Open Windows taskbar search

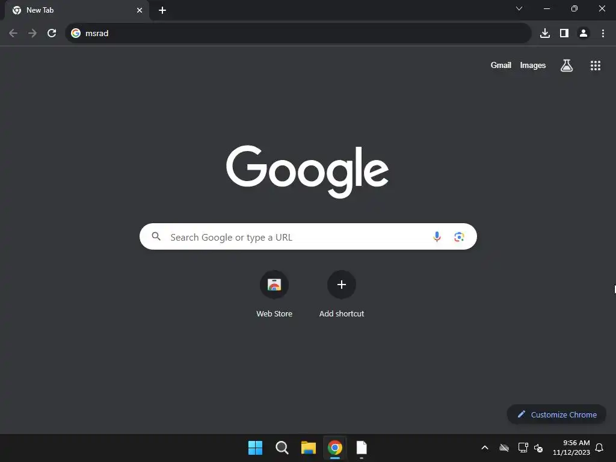click(x=282, y=448)
